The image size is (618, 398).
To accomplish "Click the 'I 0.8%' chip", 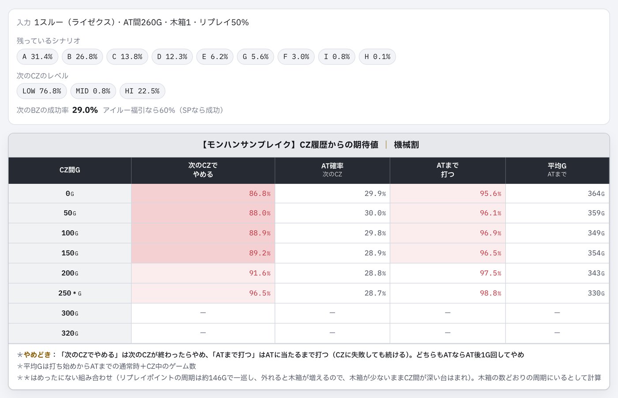I will (x=337, y=57).
